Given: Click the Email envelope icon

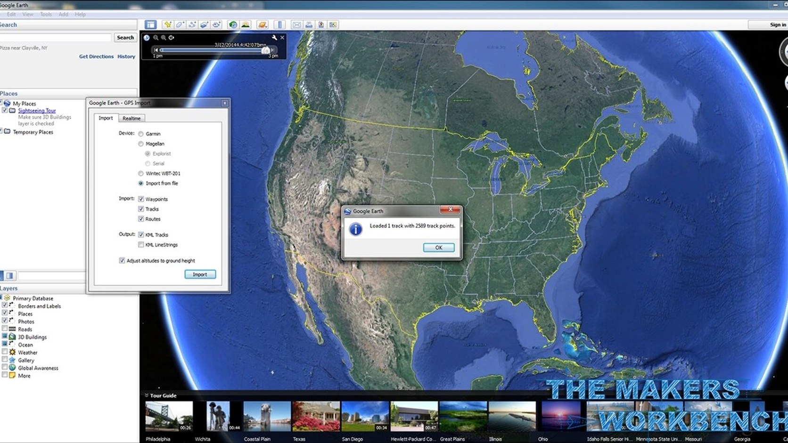Looking at the screenshot, I should coord(296,24).
